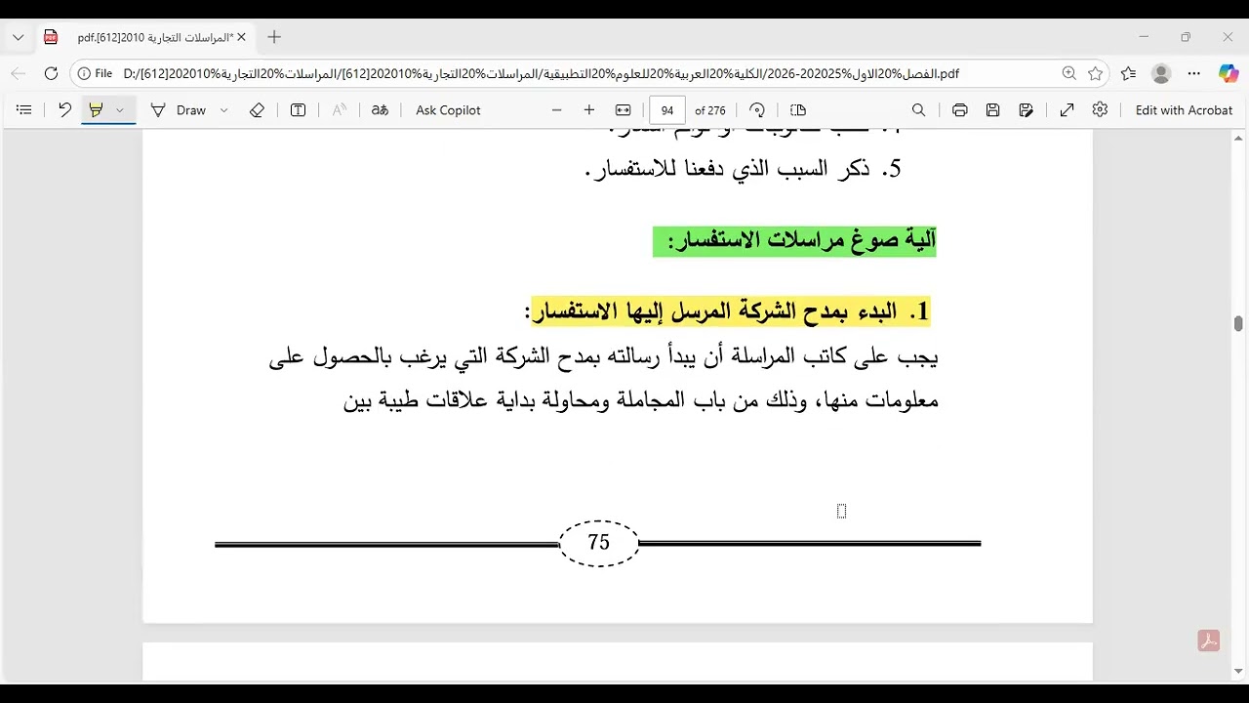
Task: Click the page number field 94
Action: tap(667, 110)
